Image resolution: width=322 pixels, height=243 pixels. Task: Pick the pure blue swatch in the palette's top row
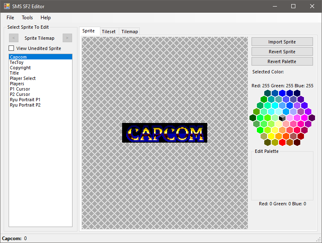[x=282, y=93]
